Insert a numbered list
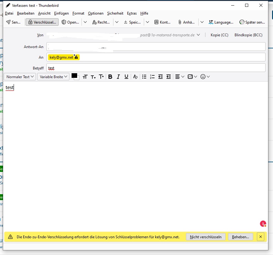The height and width of the screenshot is (255, 273). tap(152, 77)
